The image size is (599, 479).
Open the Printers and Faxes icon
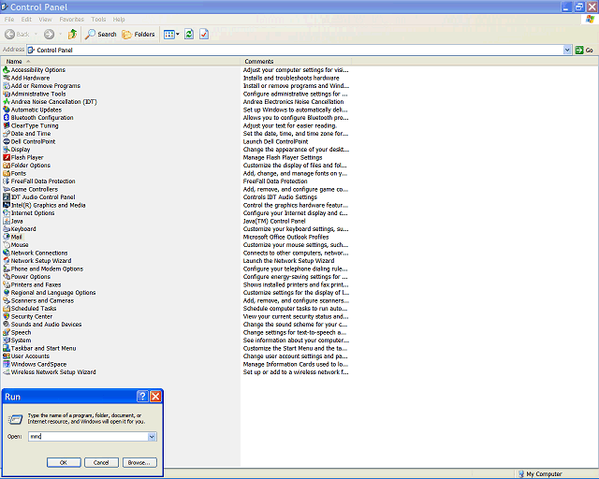click(7, 284)
